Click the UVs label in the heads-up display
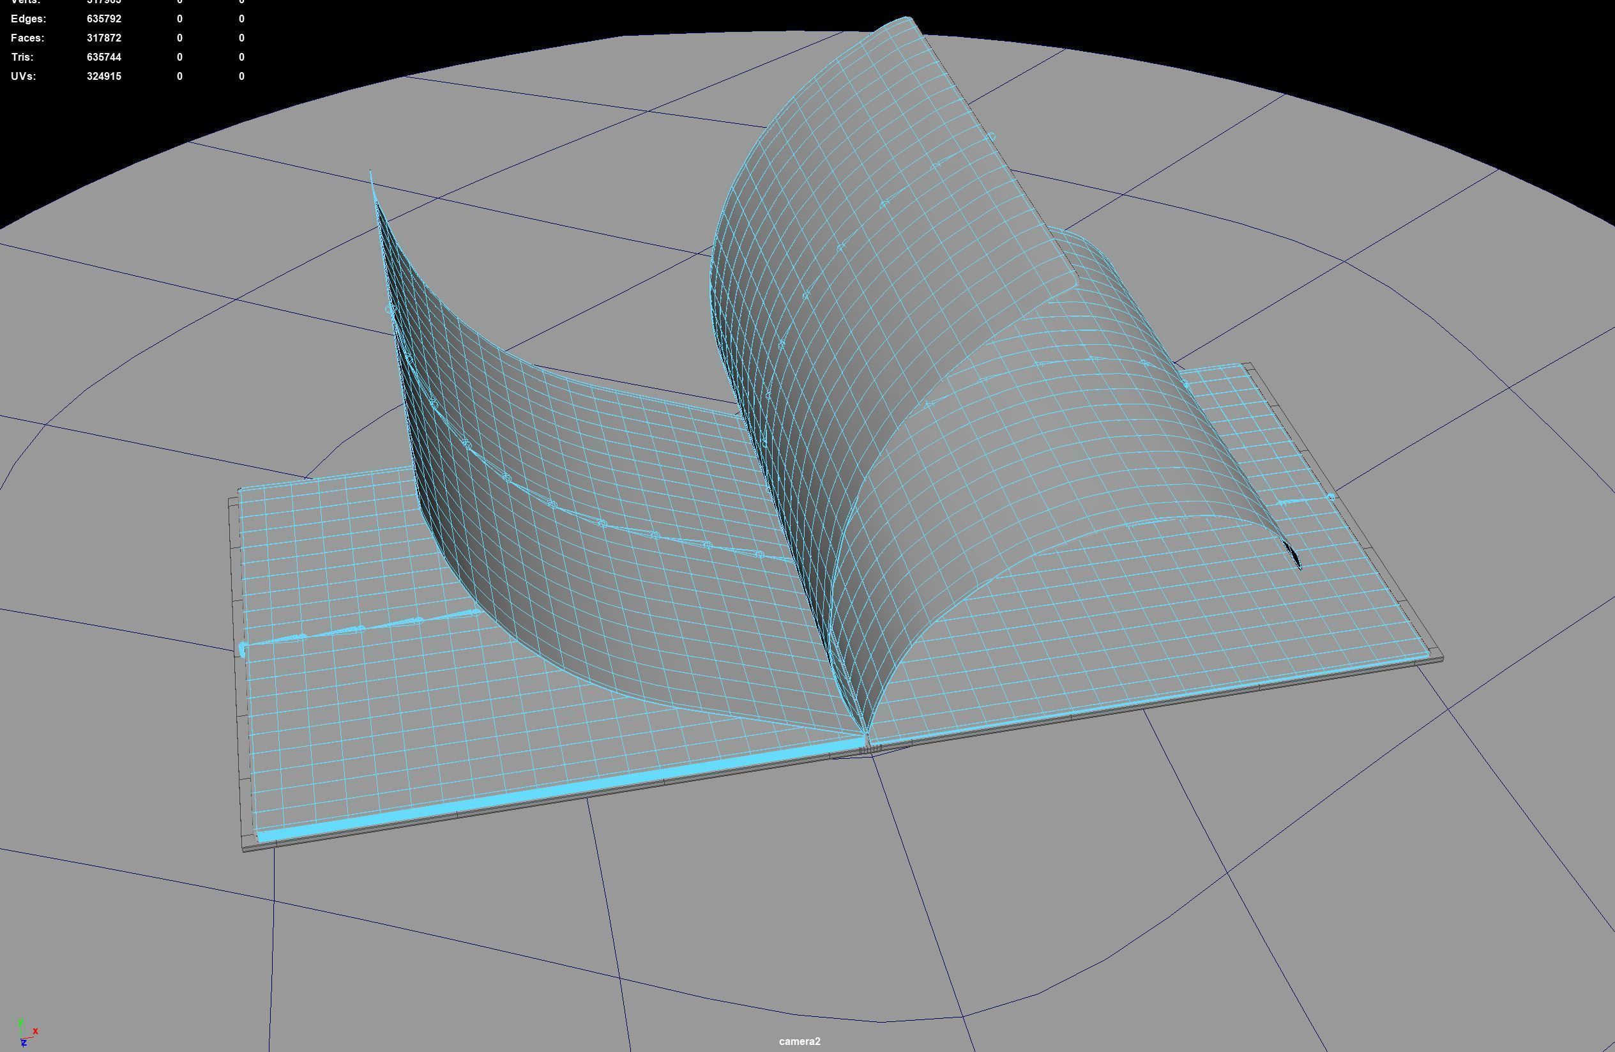 pyautogui.click(x=23, y=76)
